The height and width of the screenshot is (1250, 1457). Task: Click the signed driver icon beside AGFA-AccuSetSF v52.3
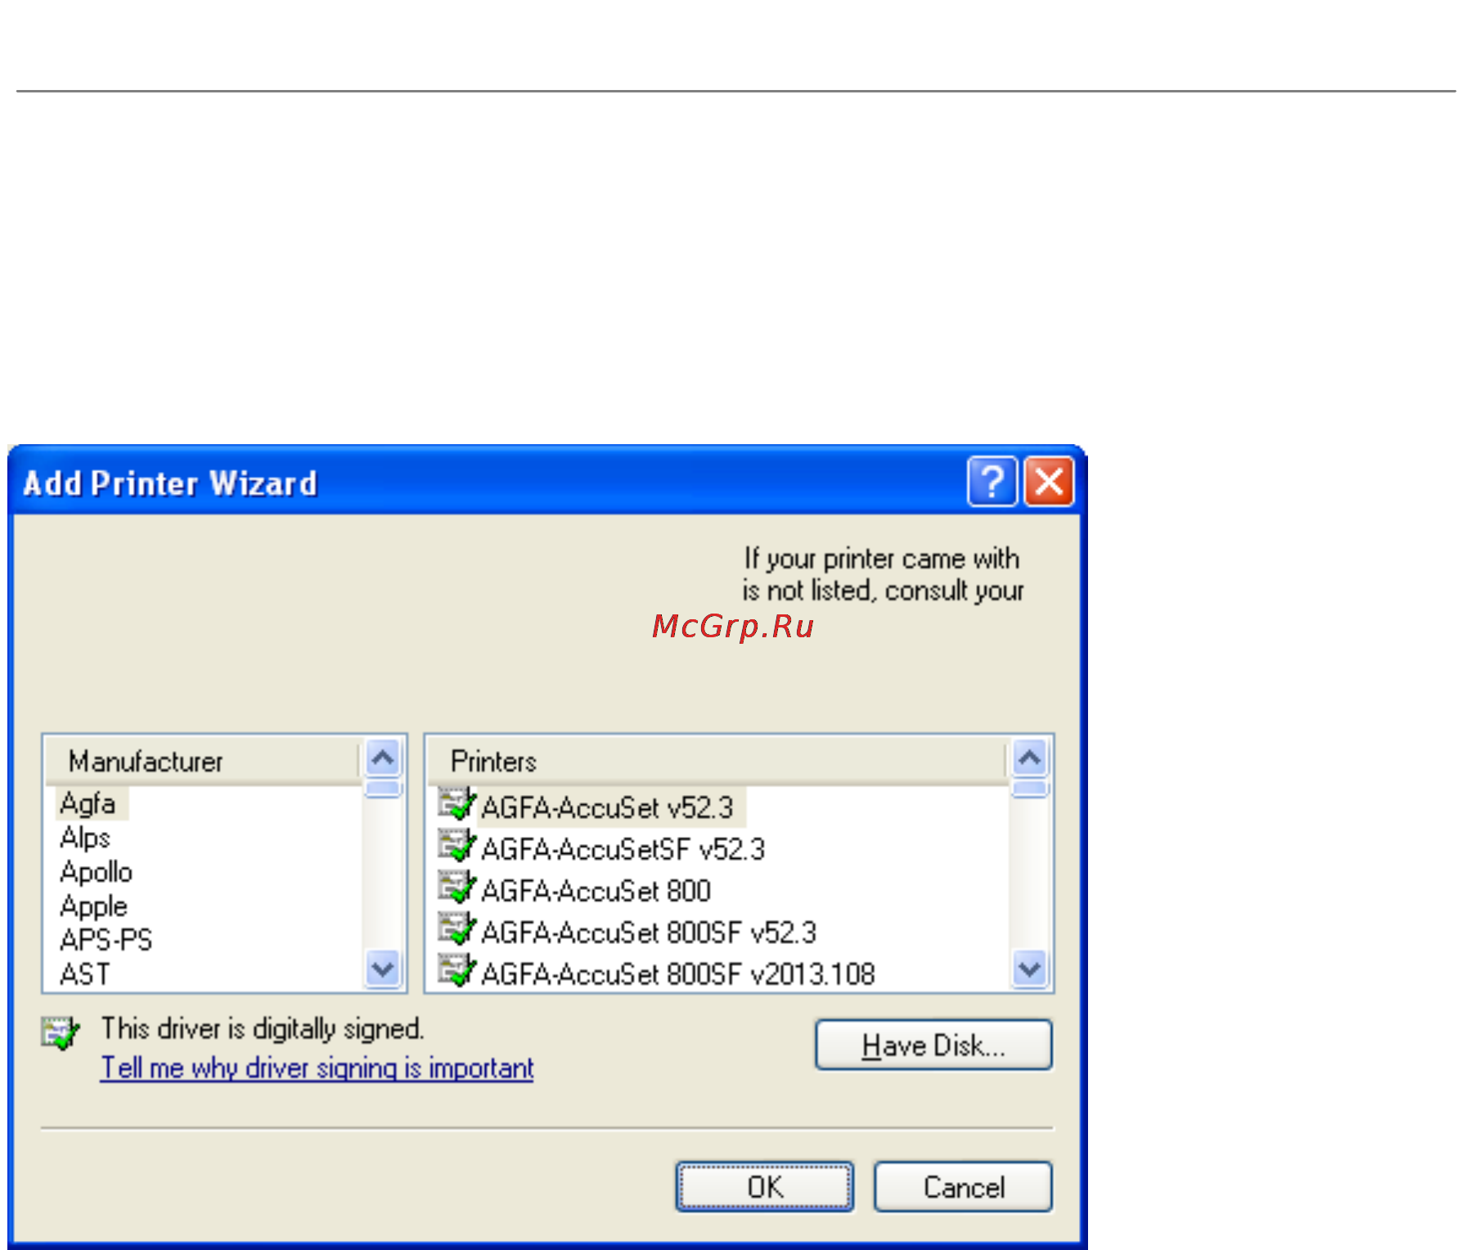456,845
